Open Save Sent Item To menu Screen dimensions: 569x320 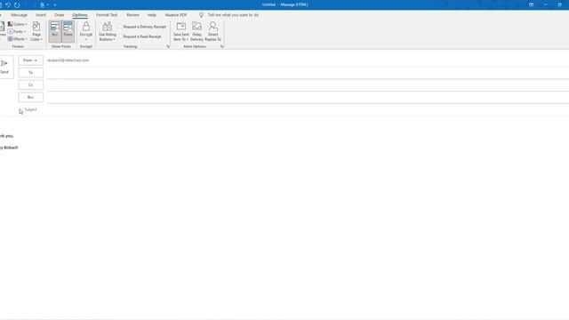click(181, 31)
